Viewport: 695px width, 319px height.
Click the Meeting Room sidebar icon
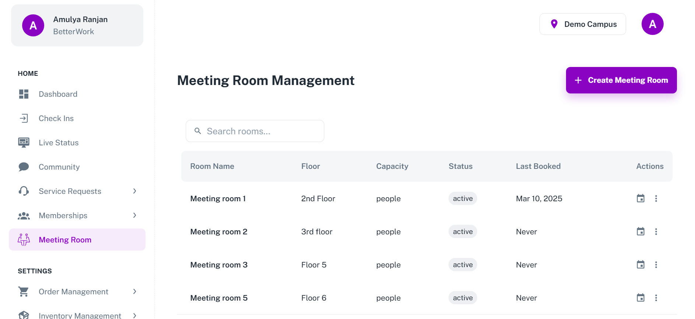tap(24, 240)
